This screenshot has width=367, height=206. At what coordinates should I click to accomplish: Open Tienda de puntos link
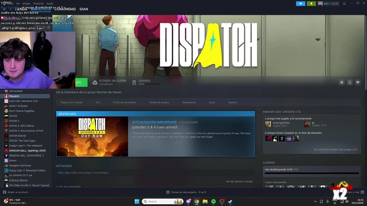(x=159, y=102)
